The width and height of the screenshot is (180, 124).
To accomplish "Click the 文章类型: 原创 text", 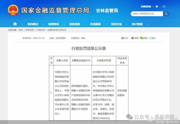I will (78, 38).
